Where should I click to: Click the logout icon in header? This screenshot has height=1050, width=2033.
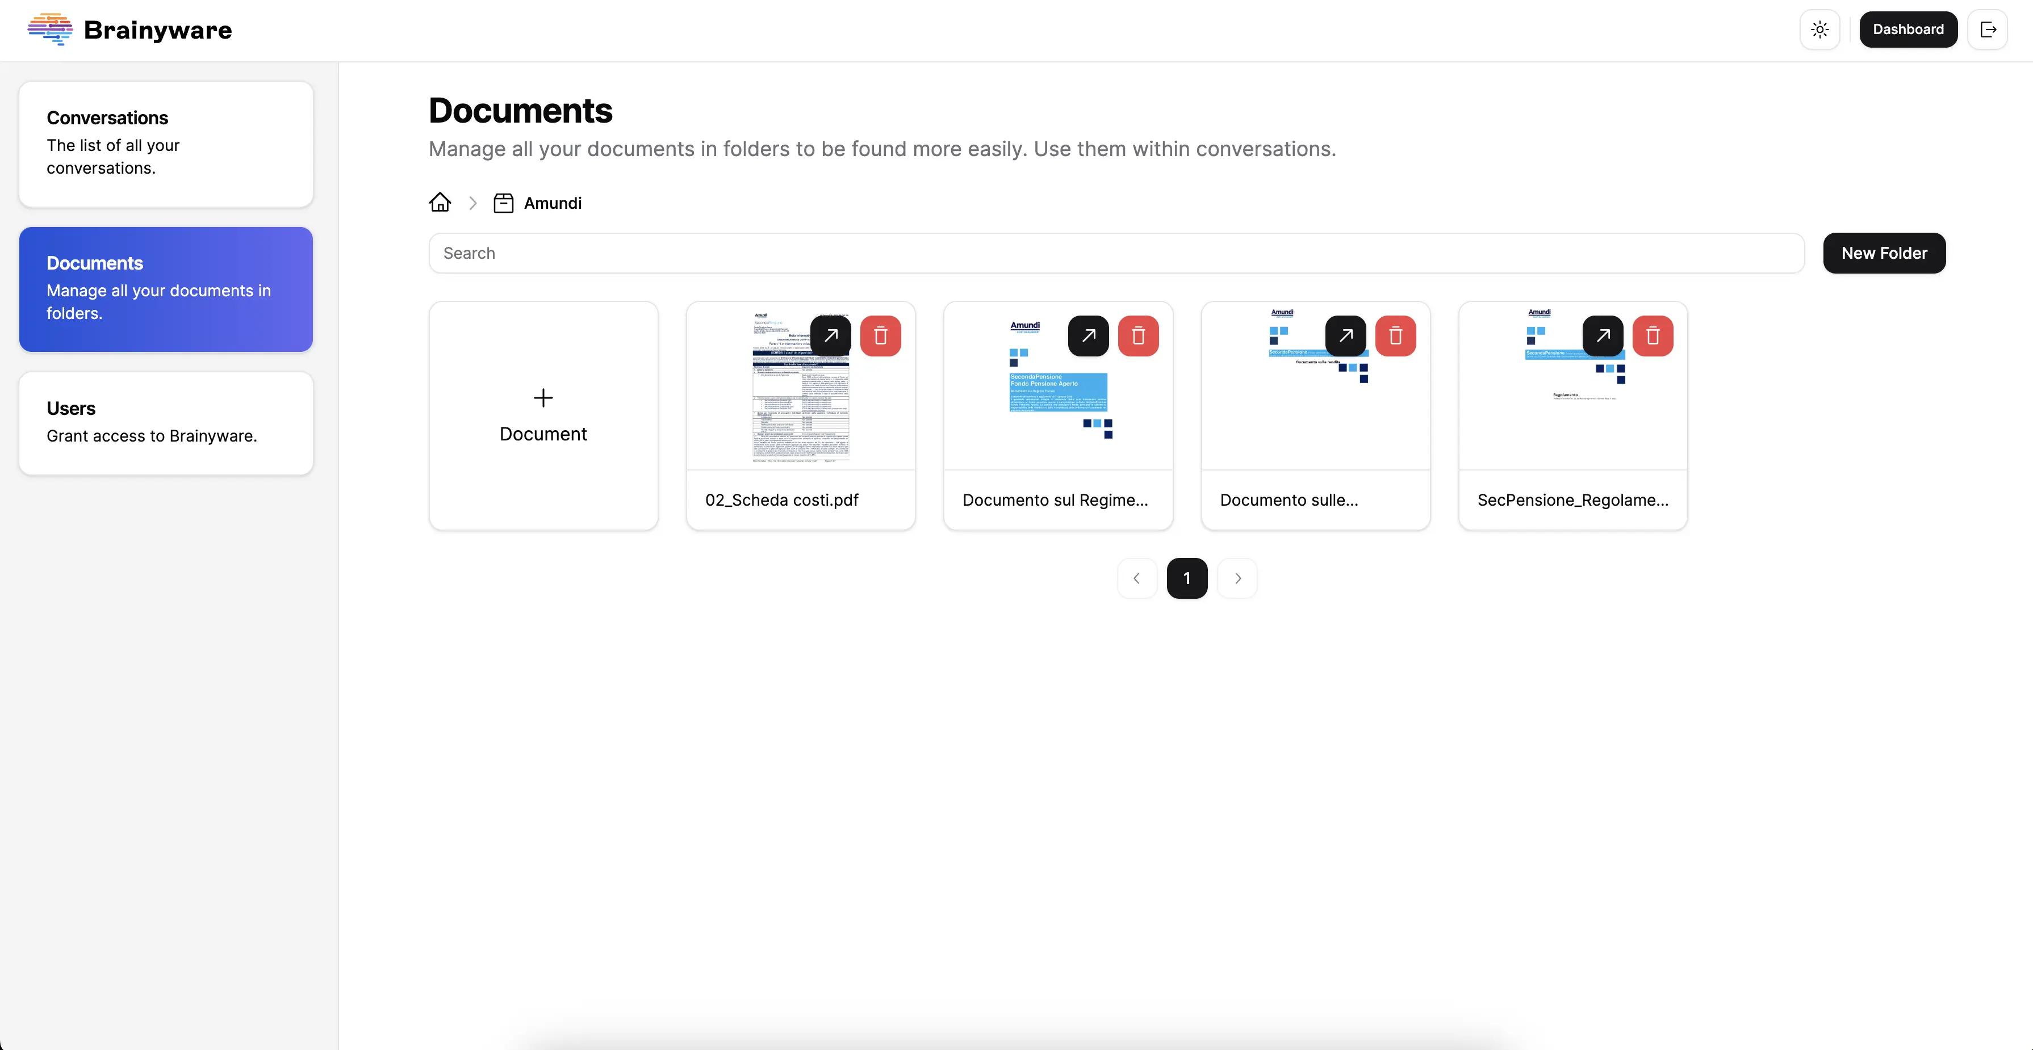pyautogui.click(x=1987, y=30)
